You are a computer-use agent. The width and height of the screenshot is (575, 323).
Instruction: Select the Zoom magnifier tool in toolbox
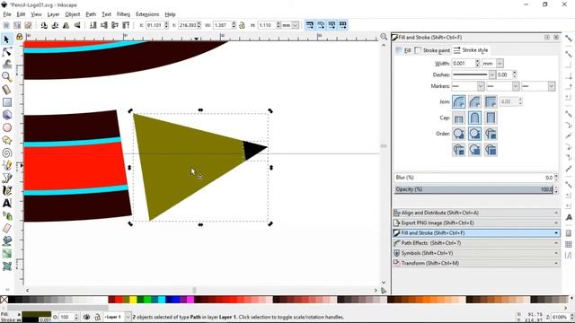coord(6,77)
